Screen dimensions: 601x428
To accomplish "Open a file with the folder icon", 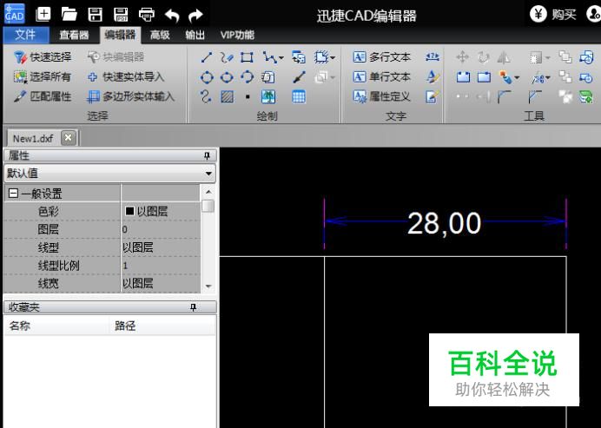I will 69,15.
